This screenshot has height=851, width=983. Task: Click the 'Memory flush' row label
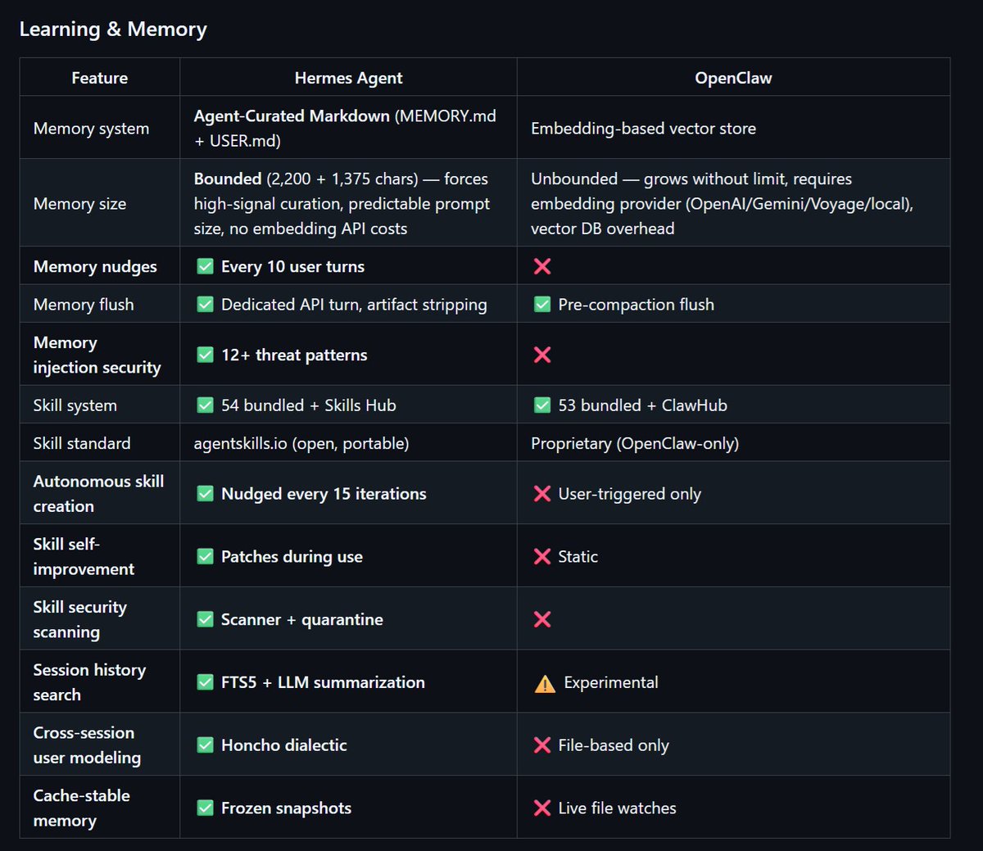[x=84, y=305]
